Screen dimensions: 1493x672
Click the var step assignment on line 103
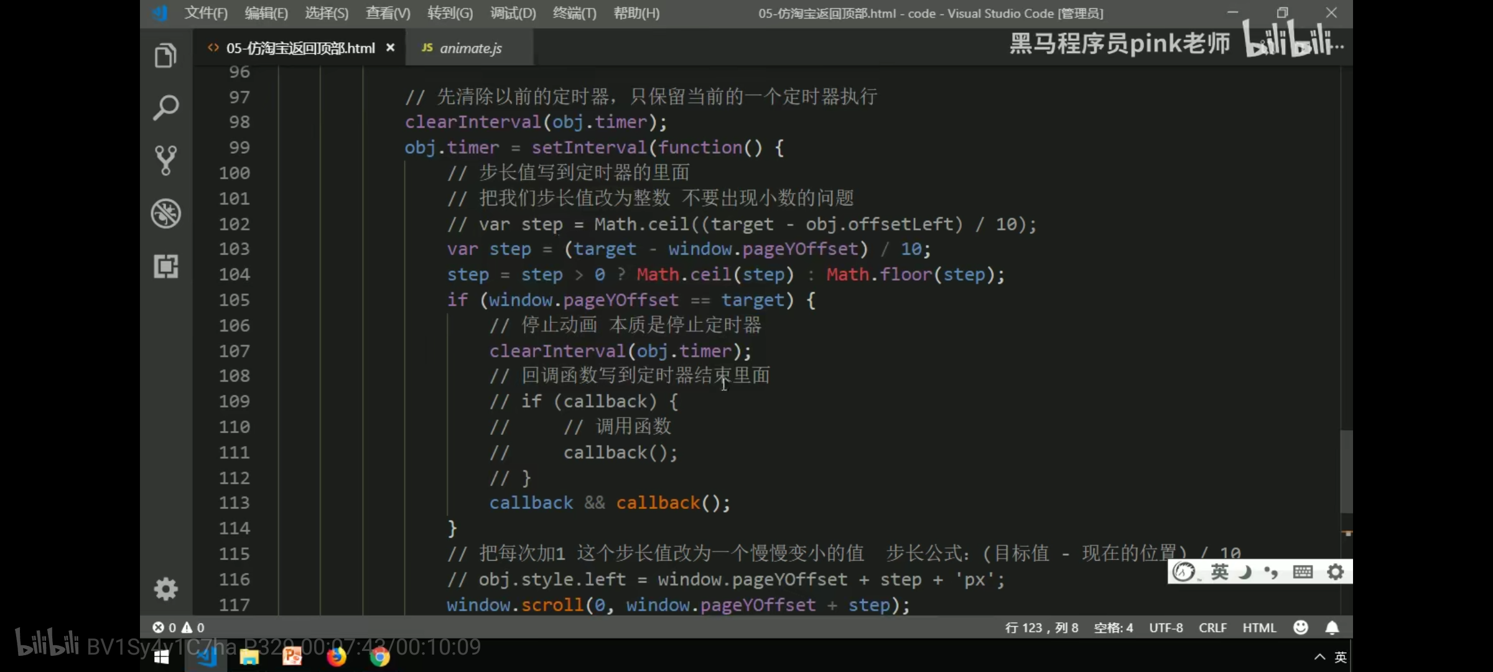tap(689, 249)
